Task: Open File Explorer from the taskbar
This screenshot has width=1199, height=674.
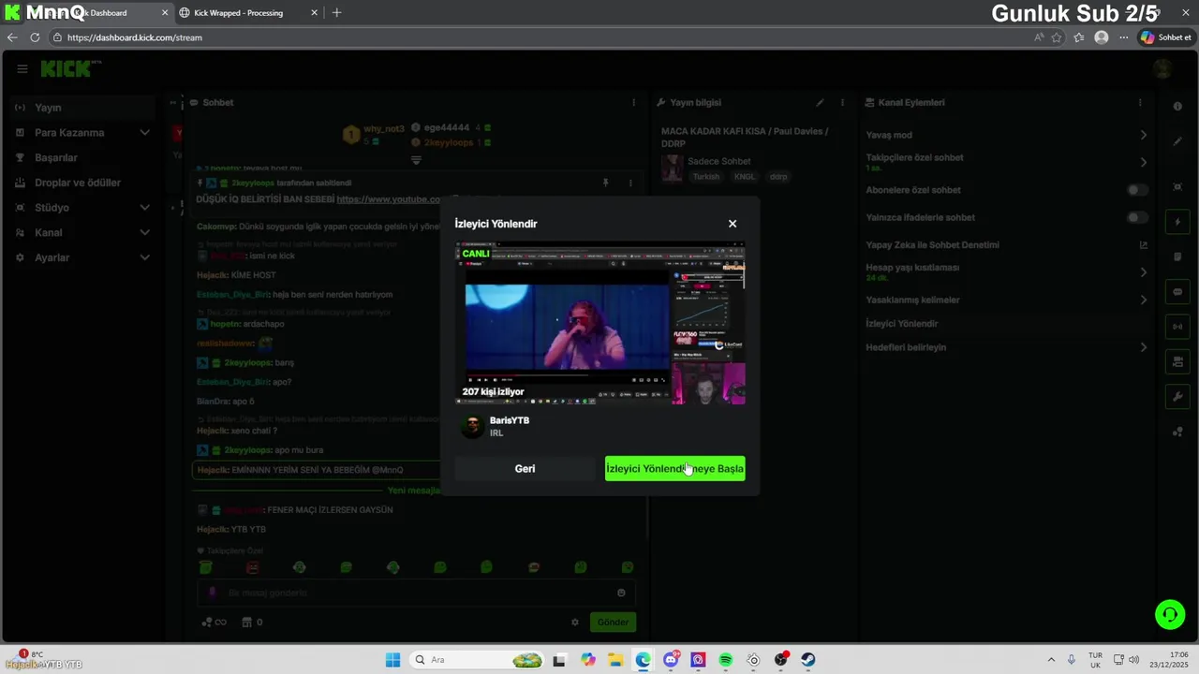Action: click(x=615, y=660)
